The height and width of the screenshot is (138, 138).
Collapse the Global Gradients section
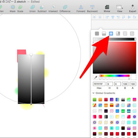point(93,93)
